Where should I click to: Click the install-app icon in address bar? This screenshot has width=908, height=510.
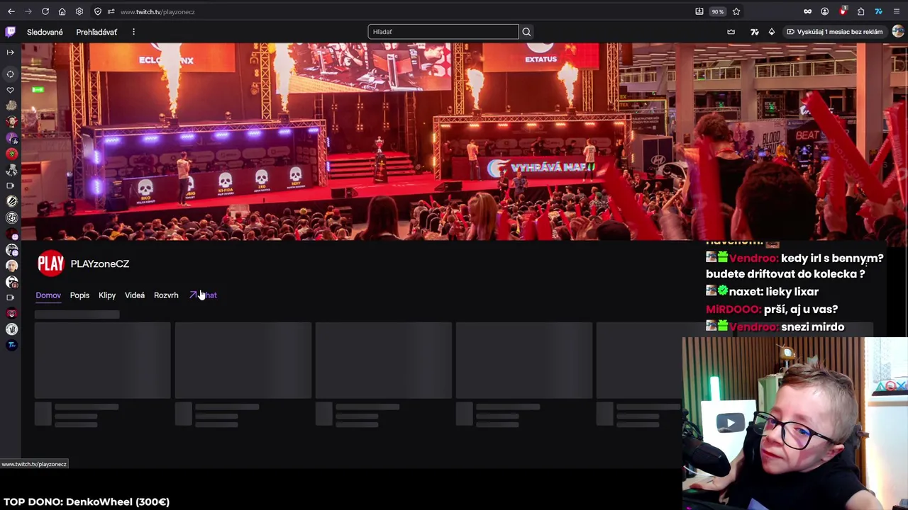coord(699,11)
